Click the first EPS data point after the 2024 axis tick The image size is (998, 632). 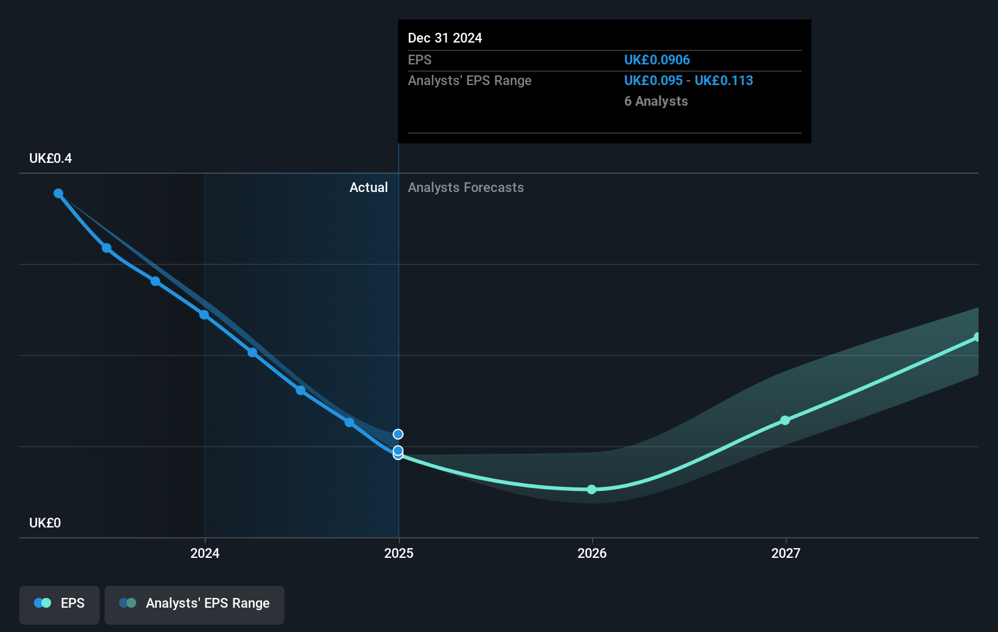click(252, 352)
